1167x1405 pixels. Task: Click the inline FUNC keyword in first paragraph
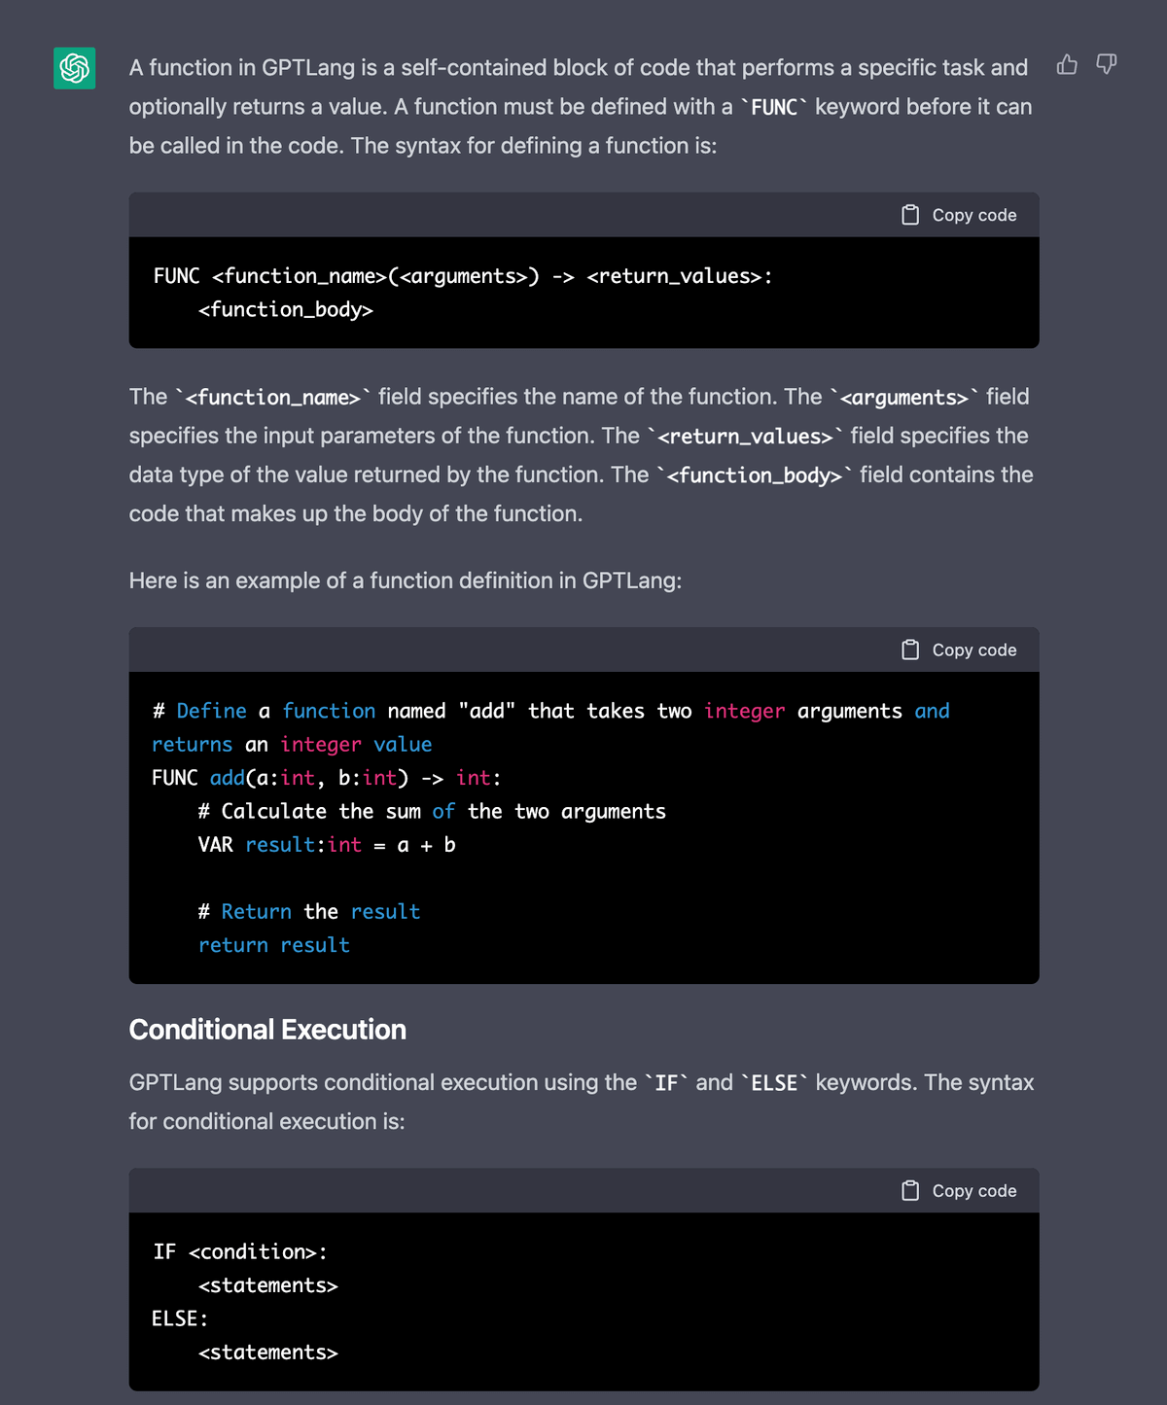coord(774,107)
